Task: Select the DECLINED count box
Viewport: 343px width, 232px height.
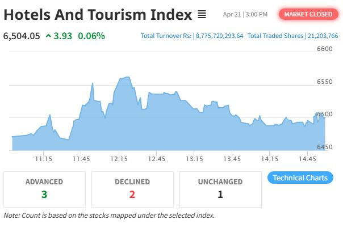Action: [132, 189]
